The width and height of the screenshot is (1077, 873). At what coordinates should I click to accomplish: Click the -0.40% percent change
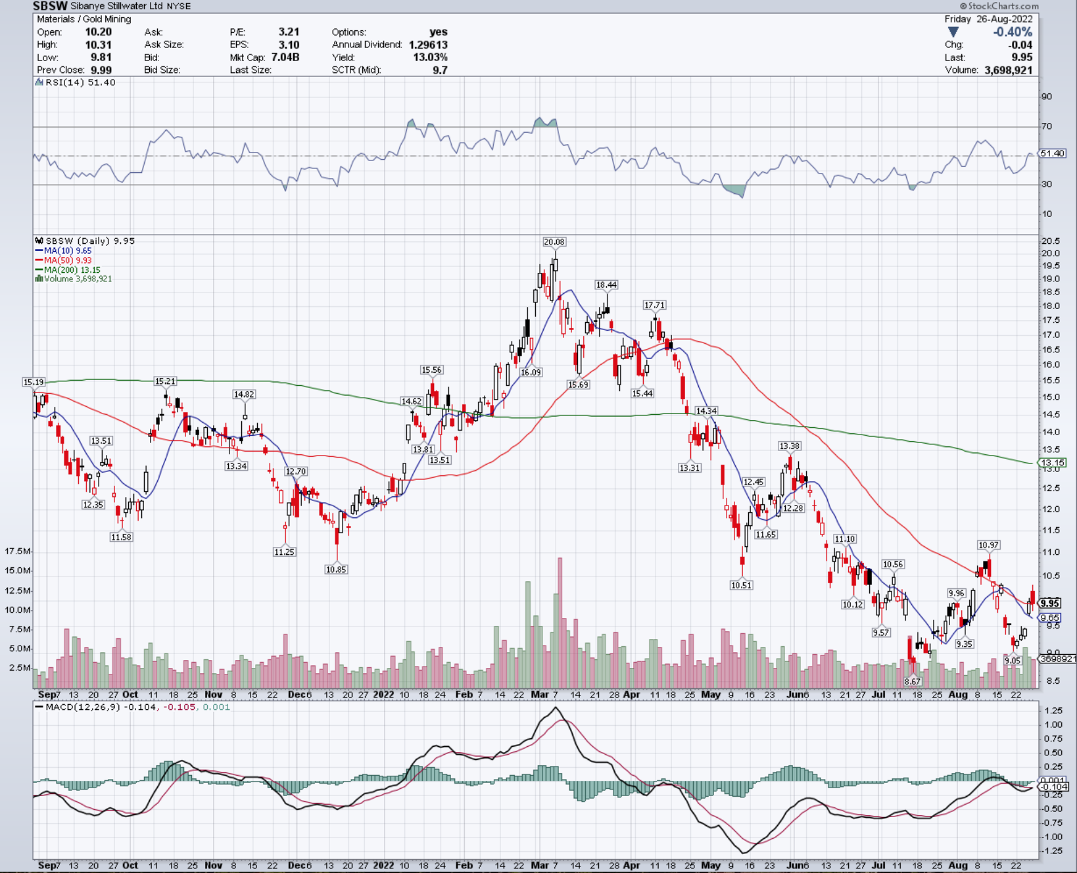coord(1013,32)
